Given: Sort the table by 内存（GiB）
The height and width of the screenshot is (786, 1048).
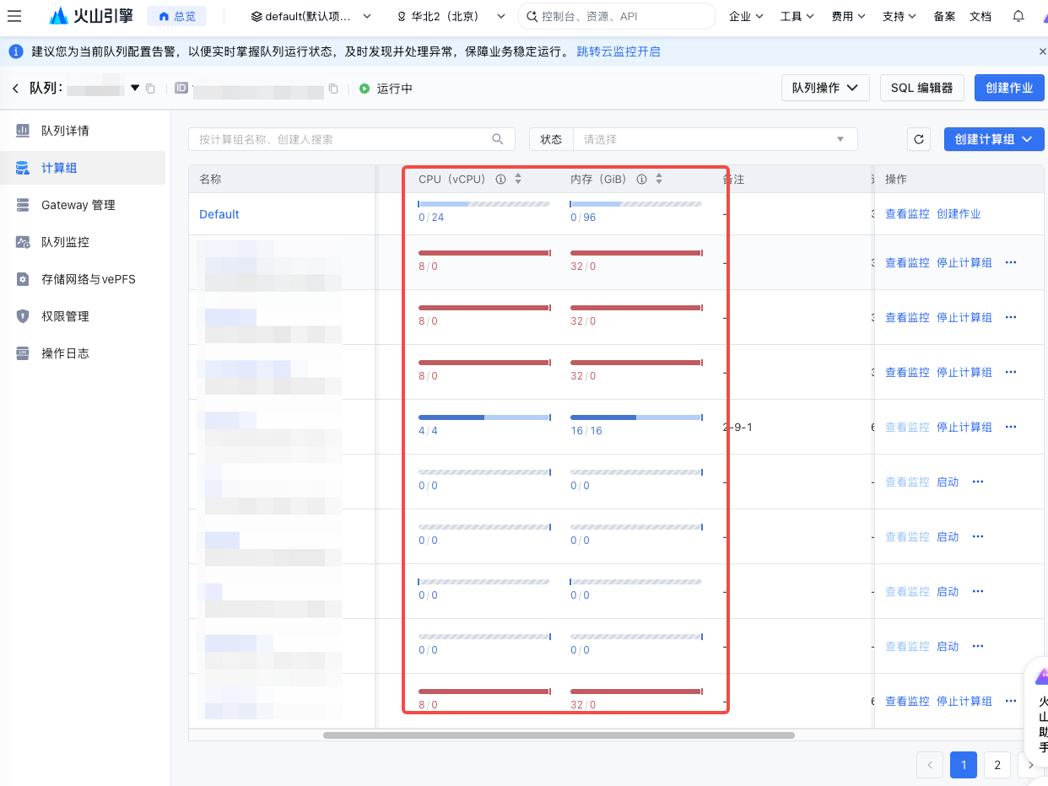Looking at the screenshot, I should [659, 179].
